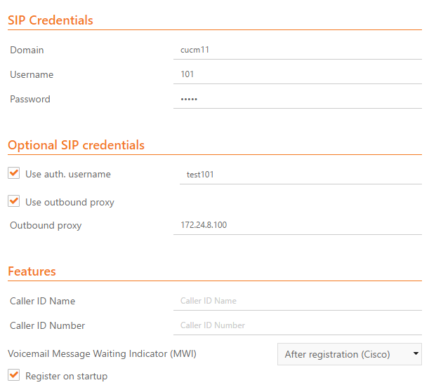This screenshot has width=429, height=385.
Task: Click the Username label text
Action: tap(32, 74)
